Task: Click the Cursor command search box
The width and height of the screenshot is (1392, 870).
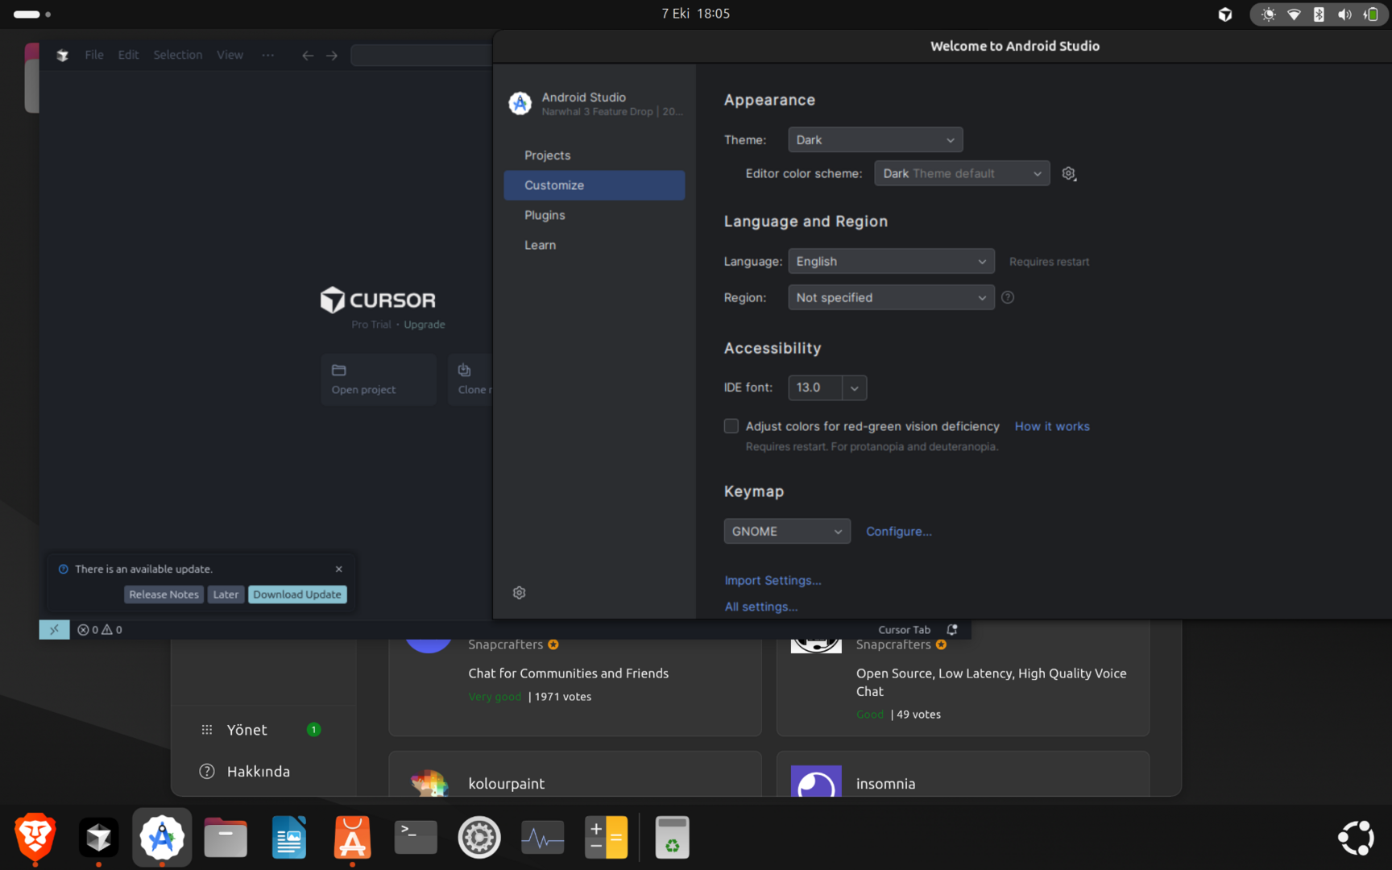Action: (422, 56)
